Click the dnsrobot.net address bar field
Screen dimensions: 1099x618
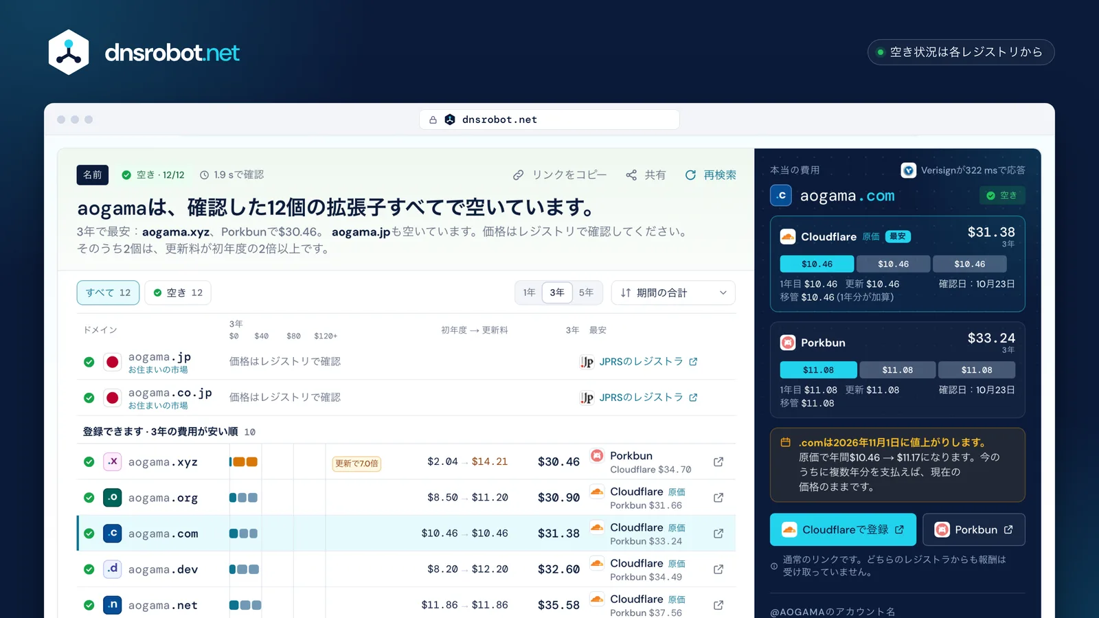[549, 119]
